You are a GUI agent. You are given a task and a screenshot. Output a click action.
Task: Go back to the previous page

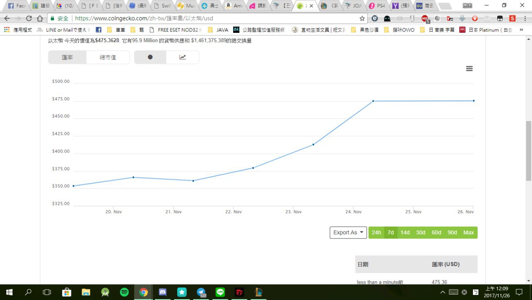[7, 18]
